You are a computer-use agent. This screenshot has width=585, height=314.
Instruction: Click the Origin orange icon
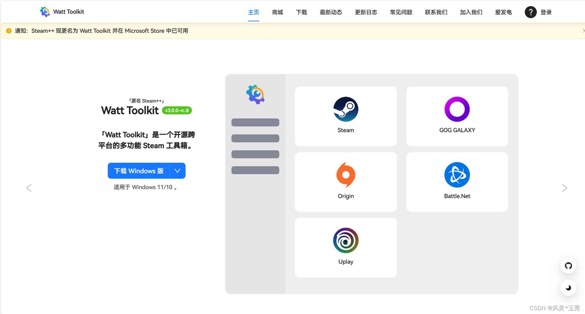[346, 175]
